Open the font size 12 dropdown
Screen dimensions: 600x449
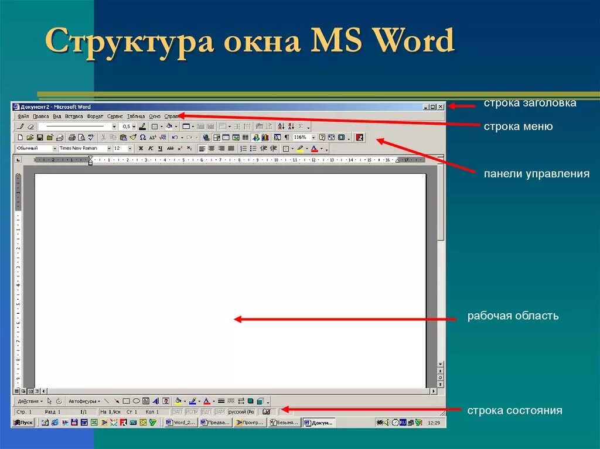[130, 148]
